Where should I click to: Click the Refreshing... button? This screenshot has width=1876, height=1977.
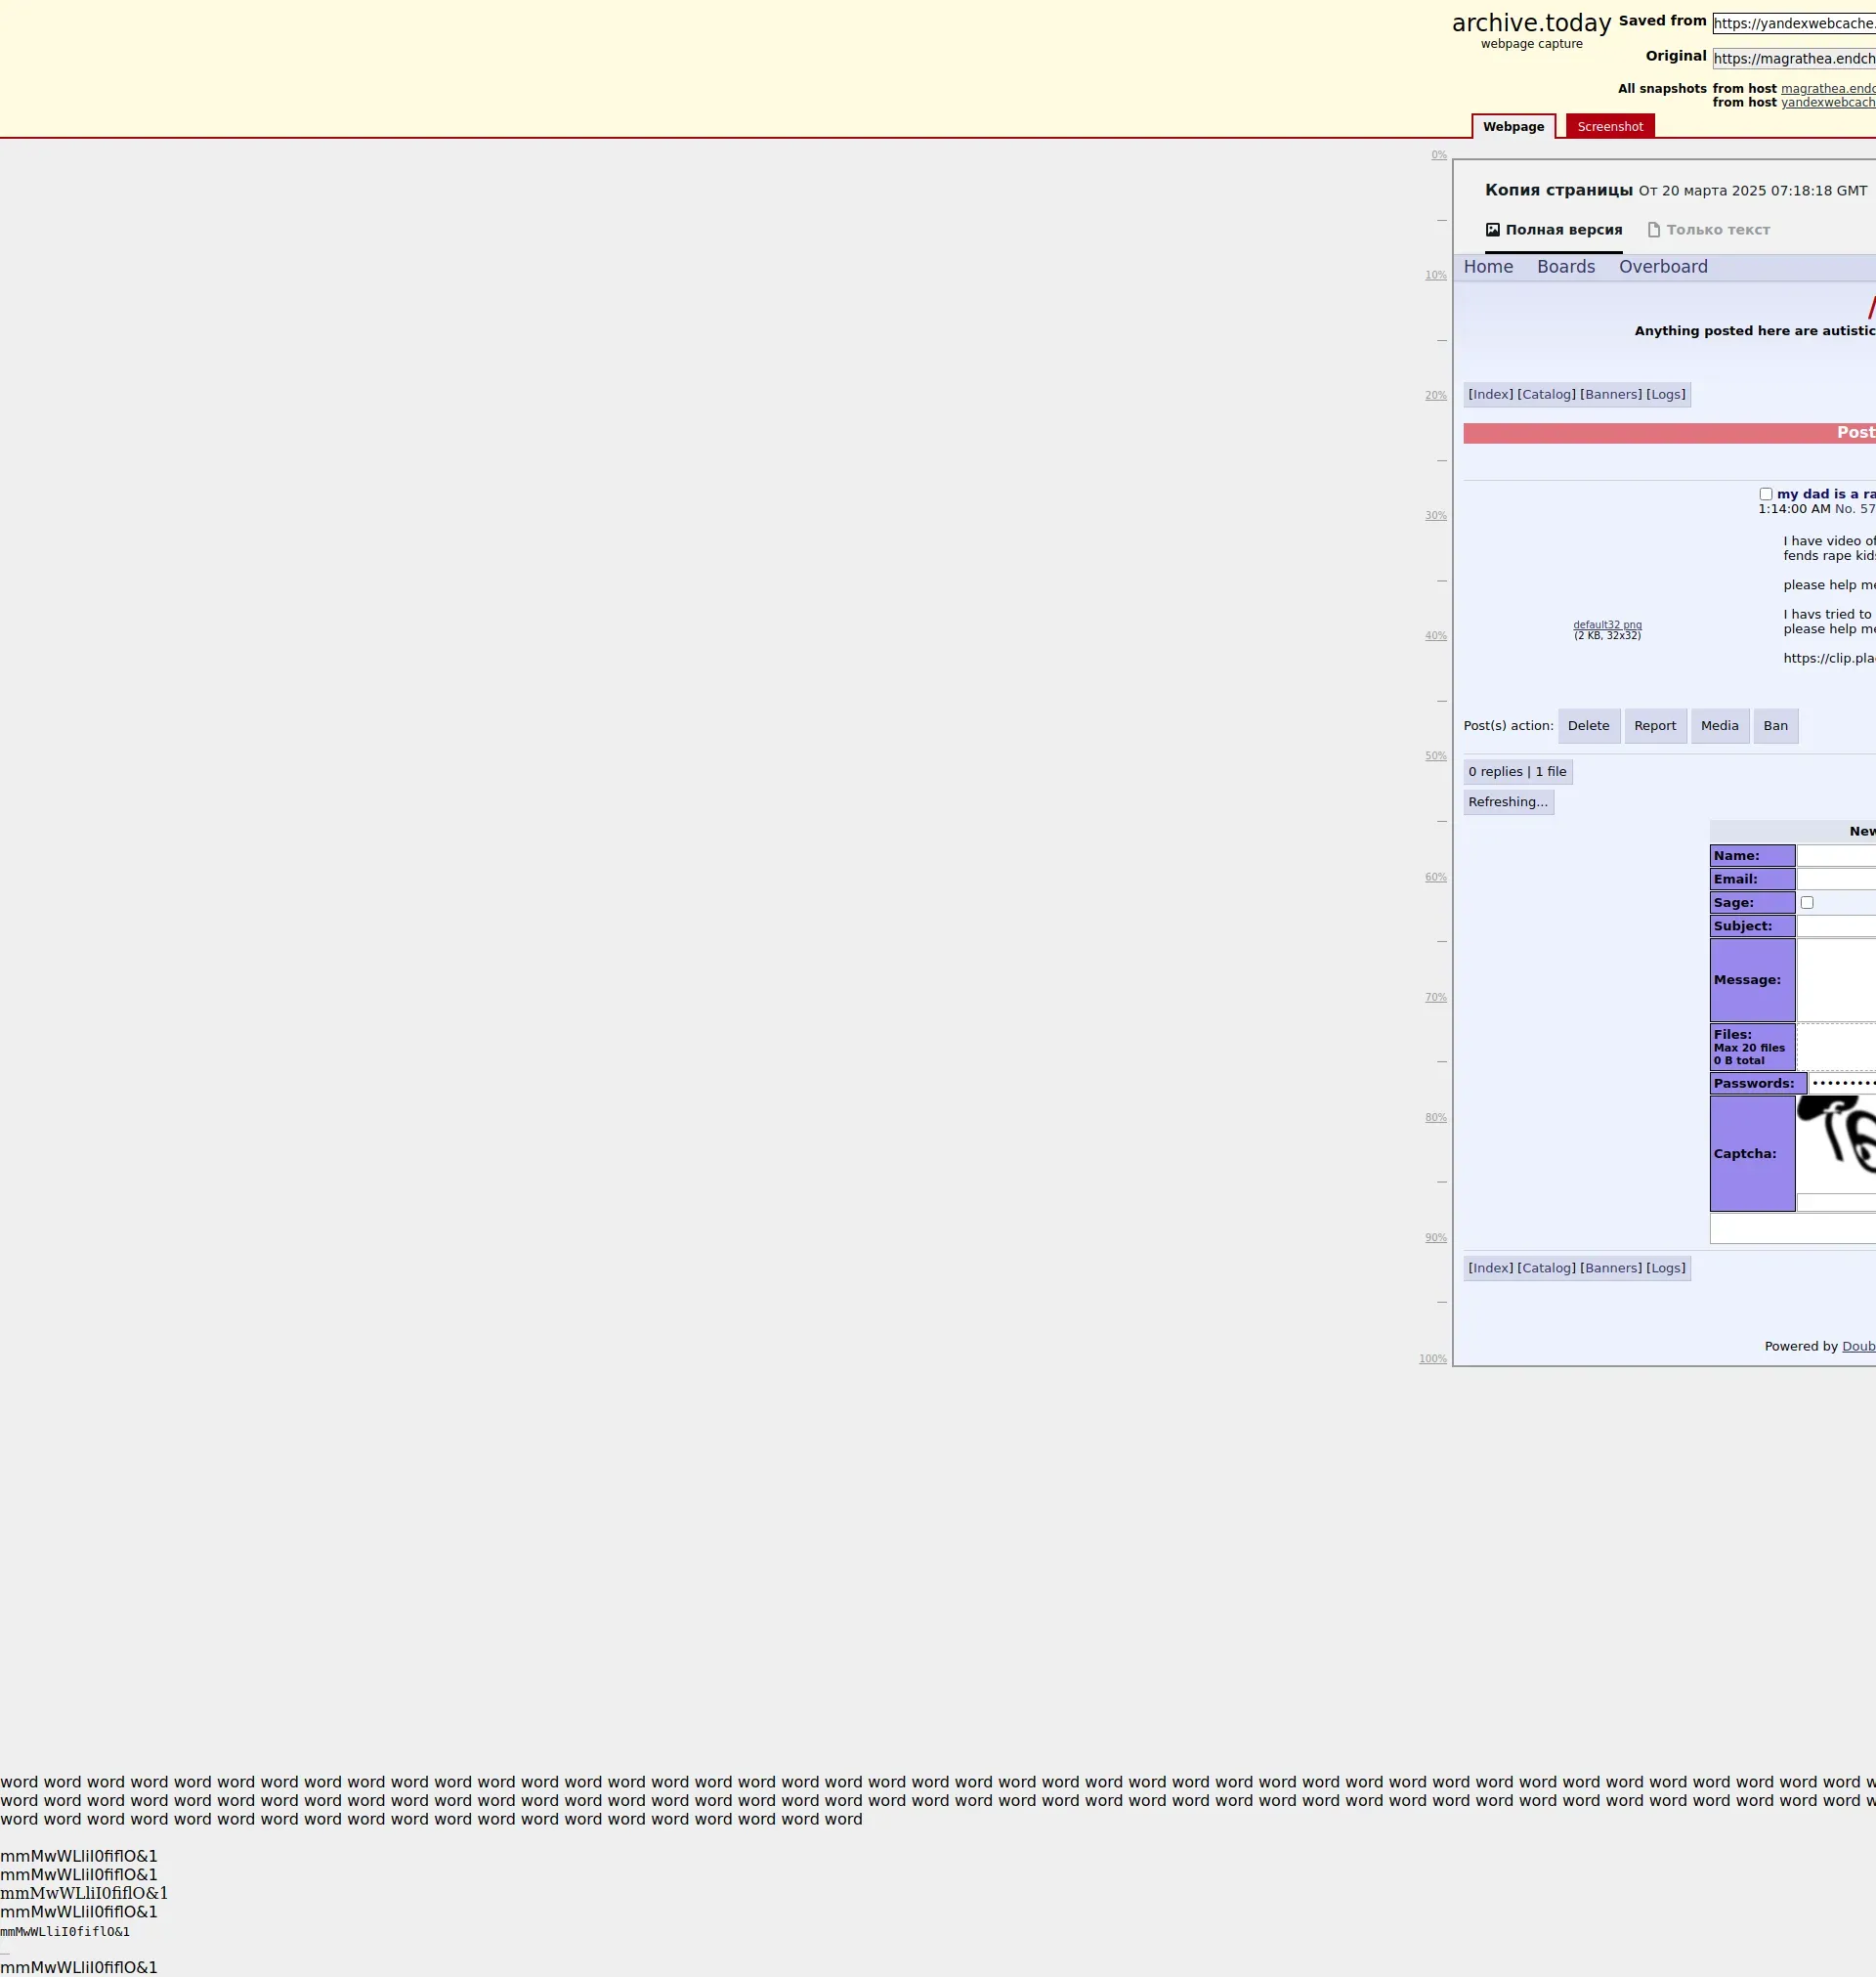(1507, 802)
